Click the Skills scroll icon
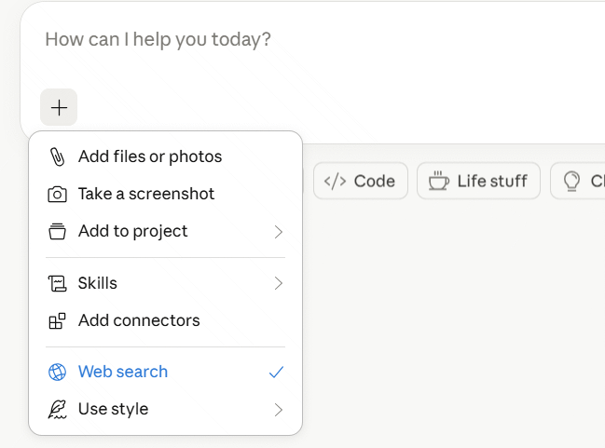Viewport: 605px width, 448px height. (58, 283)
